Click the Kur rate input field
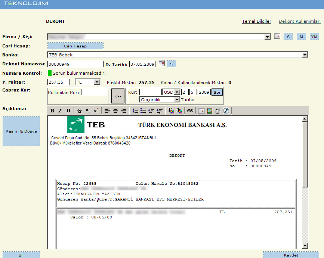Viewport: 324px width, 258px height. pos(151,92)
